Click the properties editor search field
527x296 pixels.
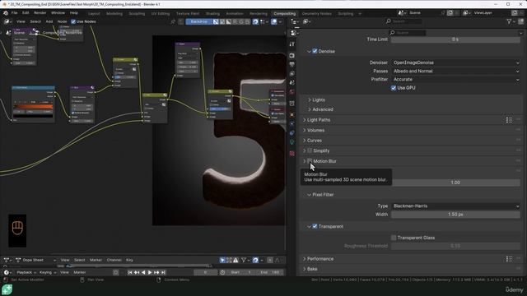pyautogui.click(x=408, y=33)
